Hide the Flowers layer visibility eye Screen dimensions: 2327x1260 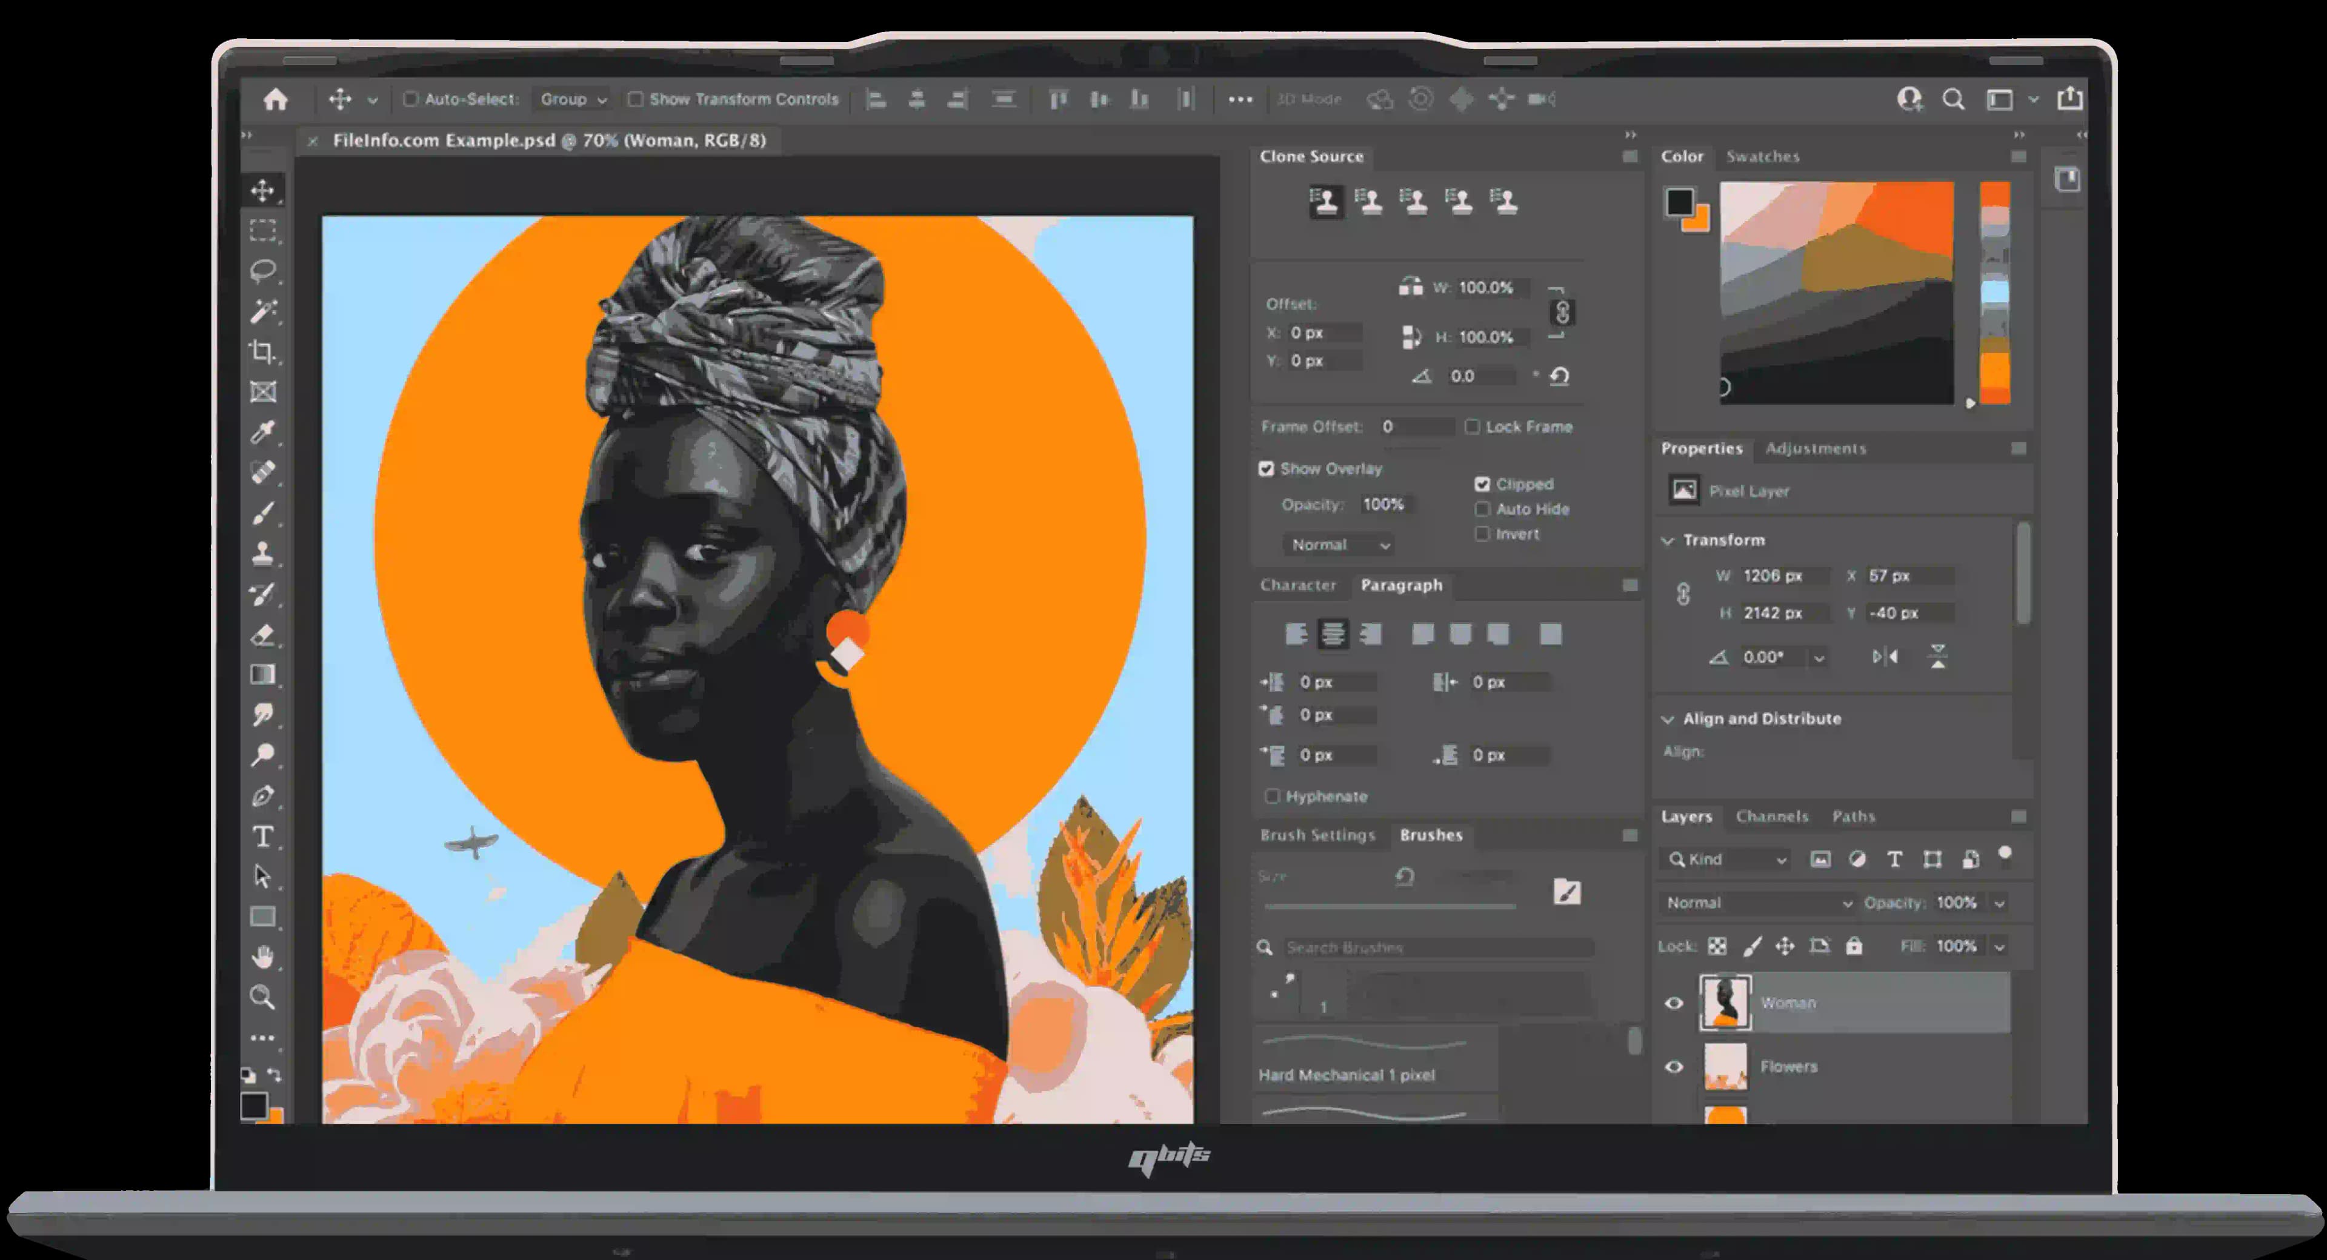[x=1674, y=1067]
